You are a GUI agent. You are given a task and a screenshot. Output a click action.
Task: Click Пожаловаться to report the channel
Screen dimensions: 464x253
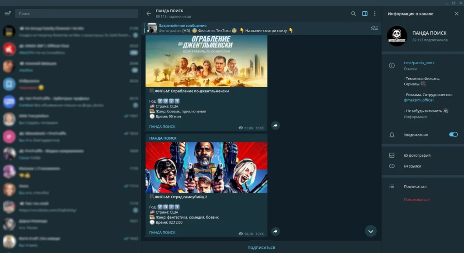(416, 199)
